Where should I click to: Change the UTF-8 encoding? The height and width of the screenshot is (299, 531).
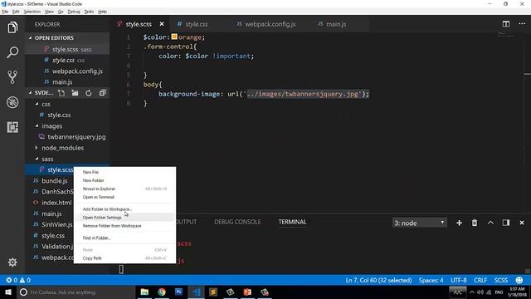459,280
